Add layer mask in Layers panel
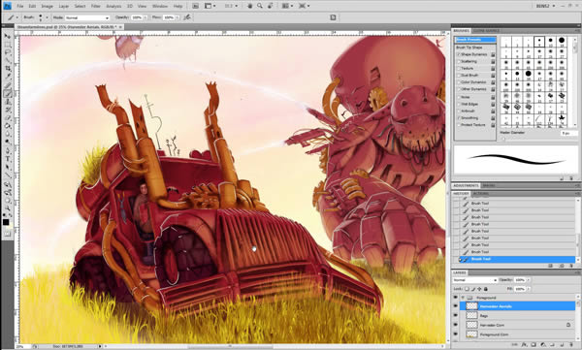Viewport: 582px width, 350px height. coord(534,345)
